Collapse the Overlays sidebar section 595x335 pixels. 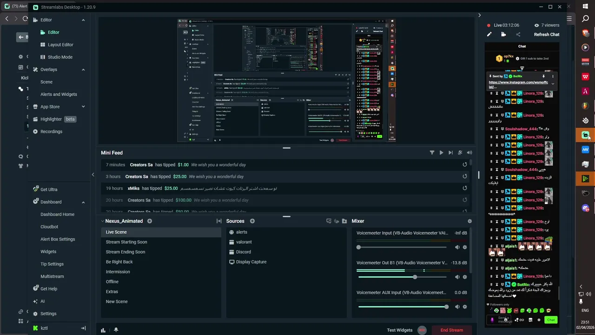click(x=83, y=69)
